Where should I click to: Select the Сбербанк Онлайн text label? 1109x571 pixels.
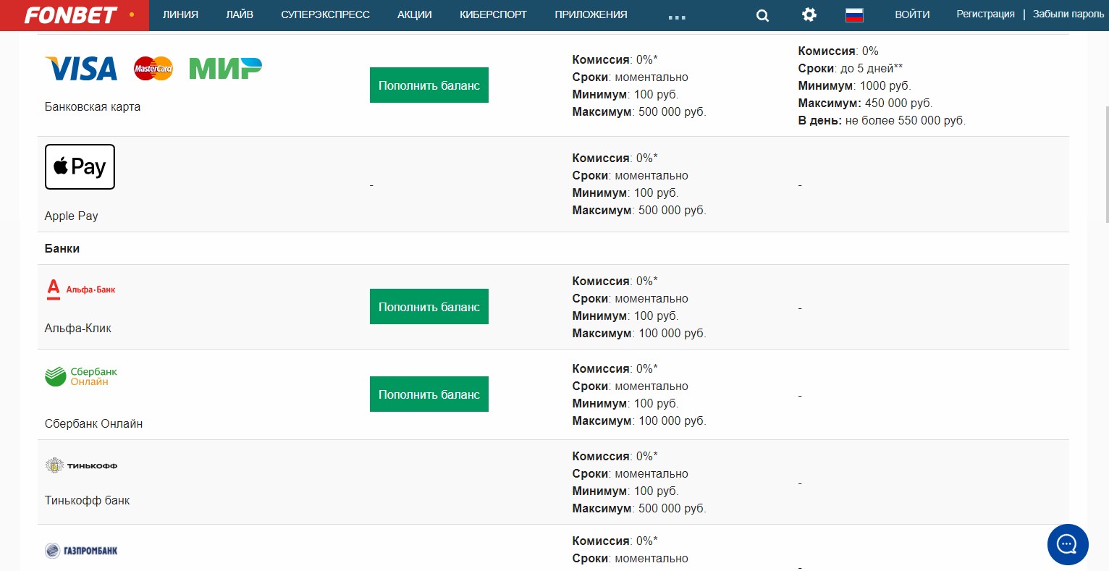(x=93, y=423)
